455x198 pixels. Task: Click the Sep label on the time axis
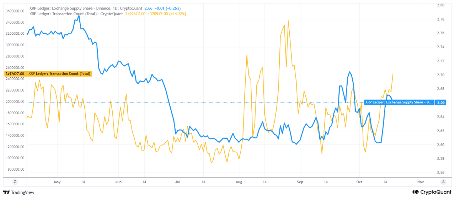(x=299, y=182)
